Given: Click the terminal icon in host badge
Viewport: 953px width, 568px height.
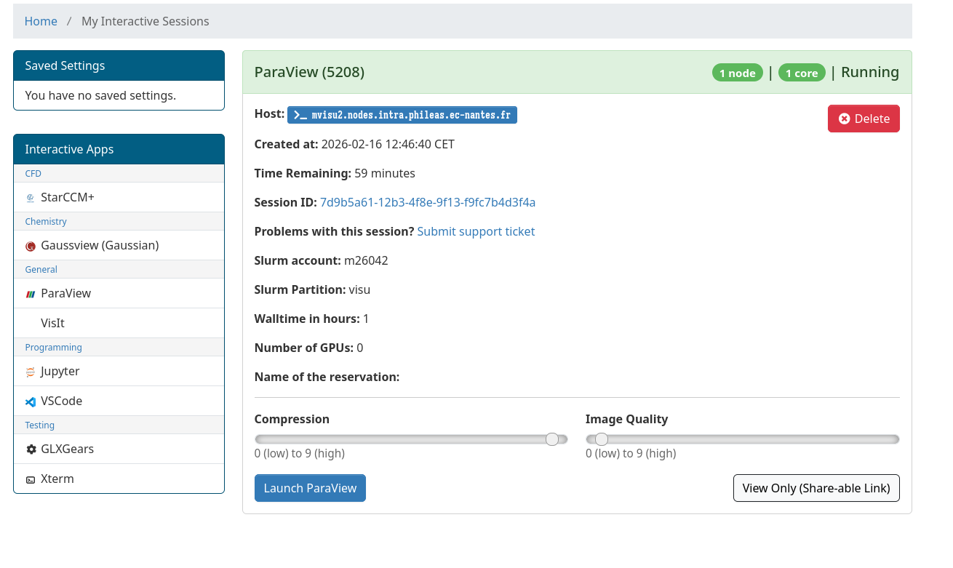Looking at the screenshot, I should [x=300, y=115].
